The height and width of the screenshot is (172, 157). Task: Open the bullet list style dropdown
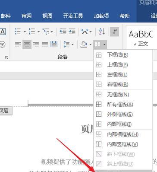click(x=25, y=32)
